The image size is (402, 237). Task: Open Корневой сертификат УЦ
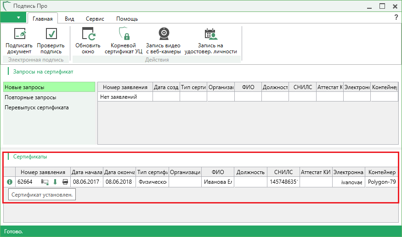coord(124,34)
